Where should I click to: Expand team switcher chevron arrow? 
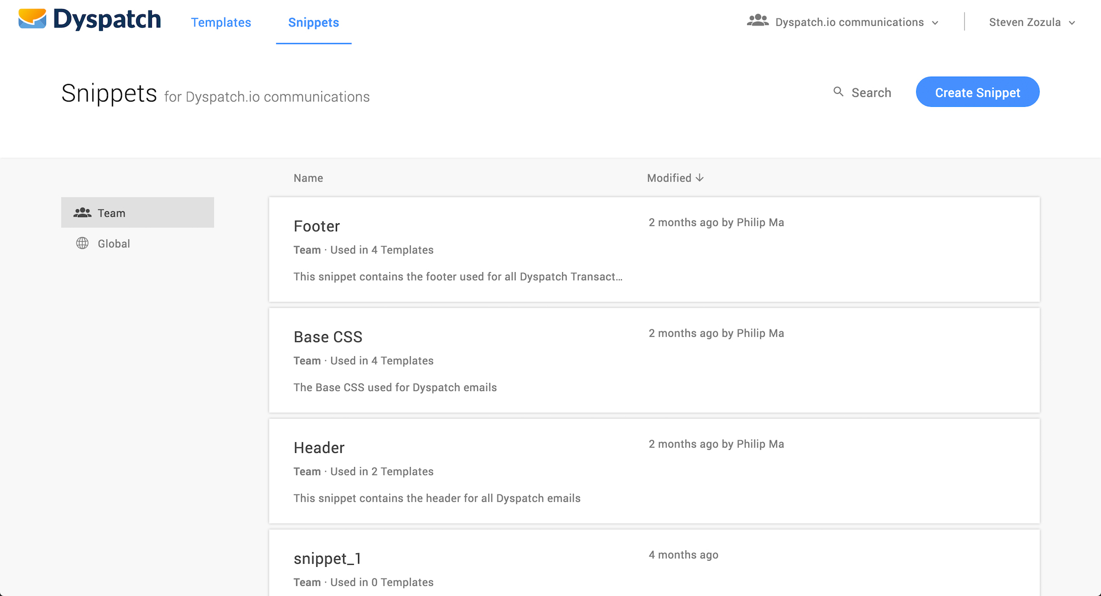point(935,23)
